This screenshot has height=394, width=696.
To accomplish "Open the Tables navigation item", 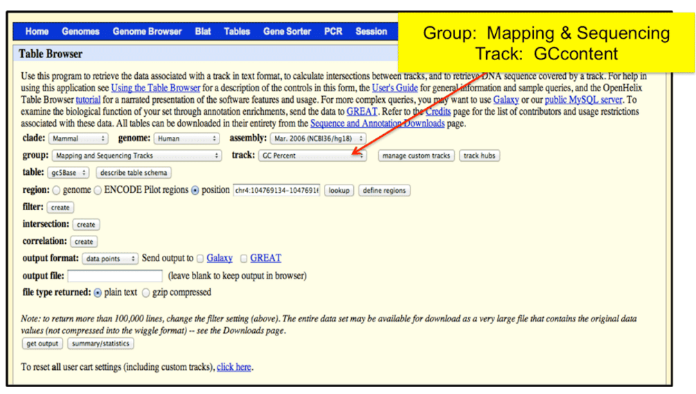I will 237,32.
